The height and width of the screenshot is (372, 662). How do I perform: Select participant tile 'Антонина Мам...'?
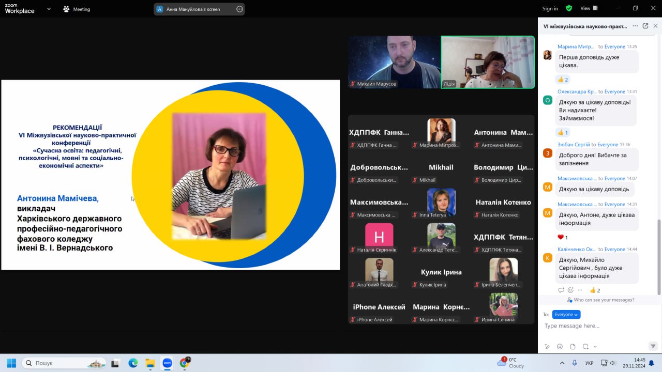tap(503, 133)
